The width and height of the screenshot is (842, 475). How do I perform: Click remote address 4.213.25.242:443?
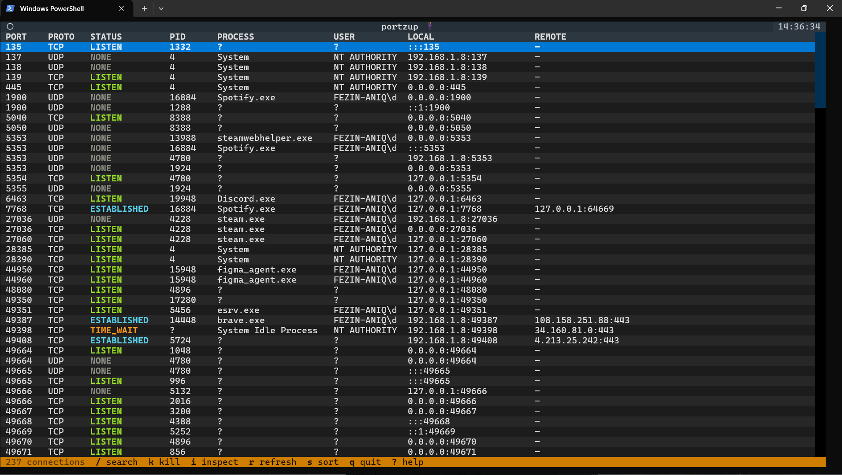(x=577, y=341)
